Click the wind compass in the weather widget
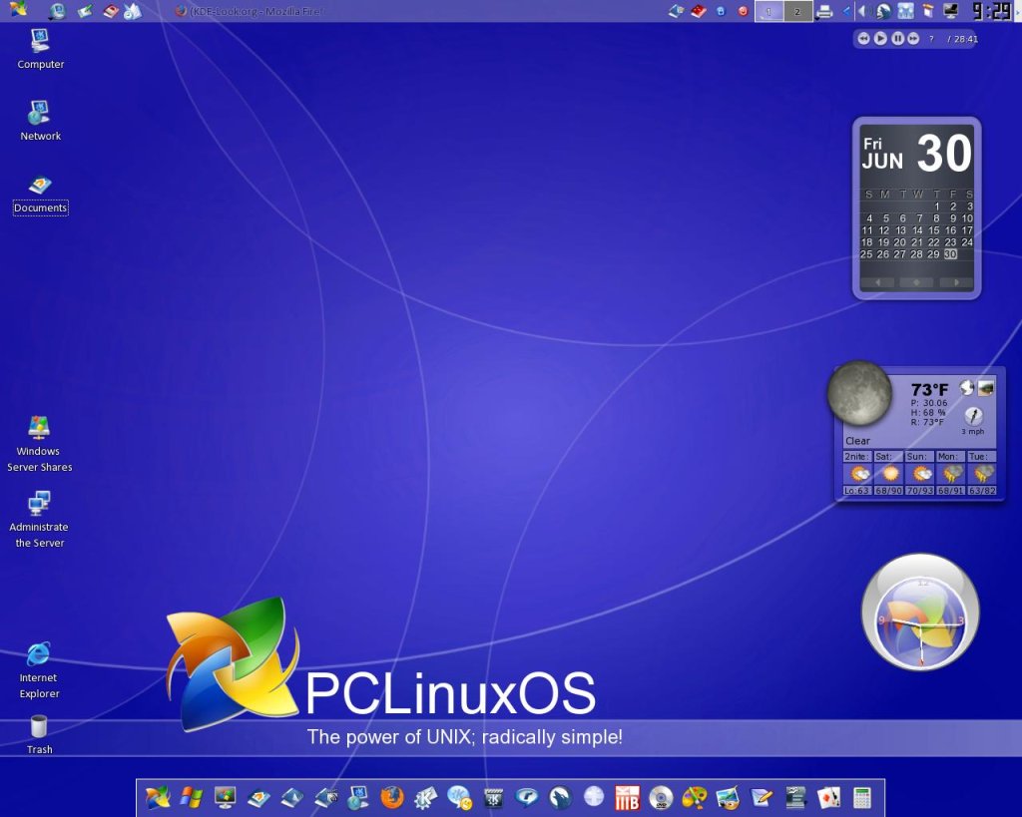Screen dimensions: 1022x817 tap(973, 416)
